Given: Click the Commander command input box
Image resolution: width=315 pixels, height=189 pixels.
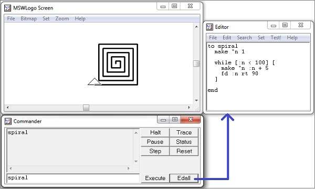Looking at the screenshot, I should pos(73,178).
